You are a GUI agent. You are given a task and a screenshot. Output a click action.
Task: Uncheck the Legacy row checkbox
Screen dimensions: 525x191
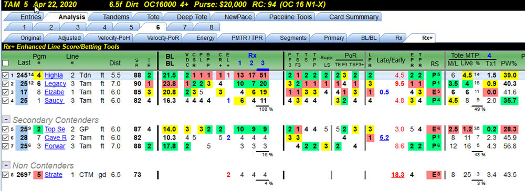(x=5, y=83)
